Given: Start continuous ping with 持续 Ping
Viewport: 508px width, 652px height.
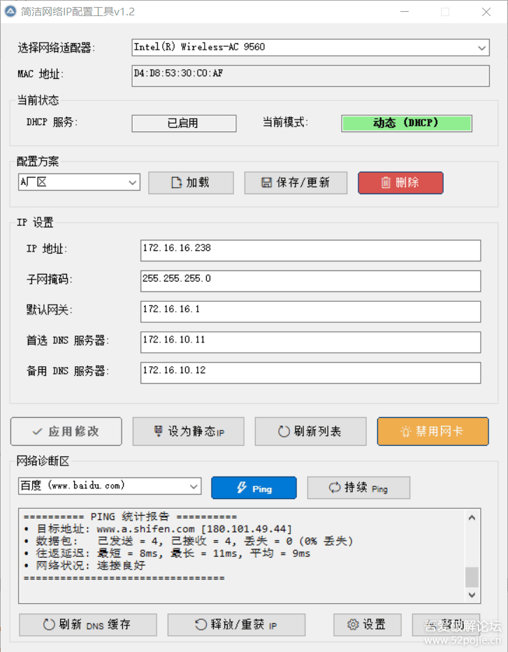Looking at the screenshot, I should tap(358, 488).
